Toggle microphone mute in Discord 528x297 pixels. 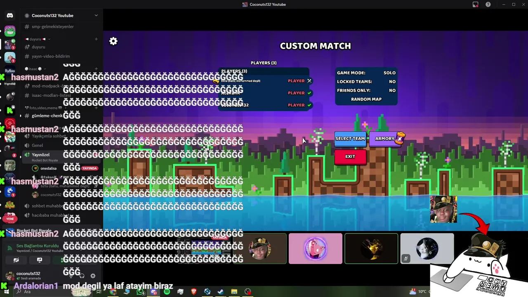pyautogui.click(x=71, y=276)
